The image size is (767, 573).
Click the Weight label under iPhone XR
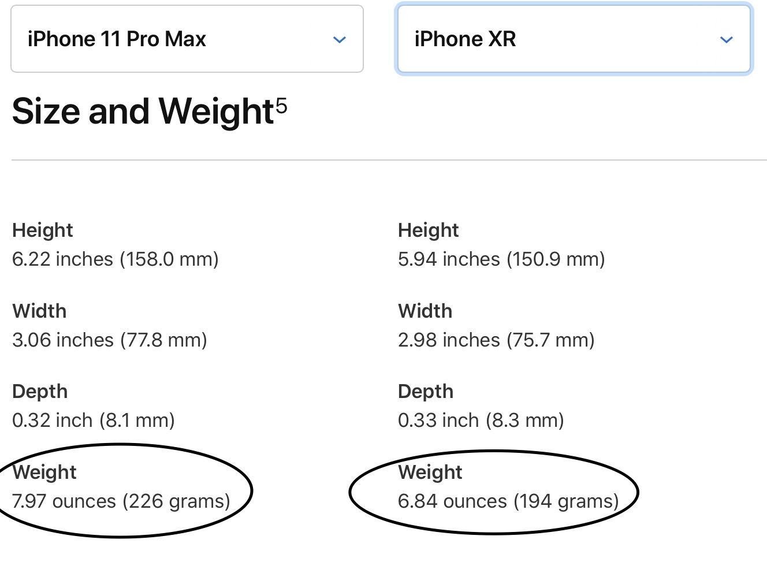(x=430, y=472)
